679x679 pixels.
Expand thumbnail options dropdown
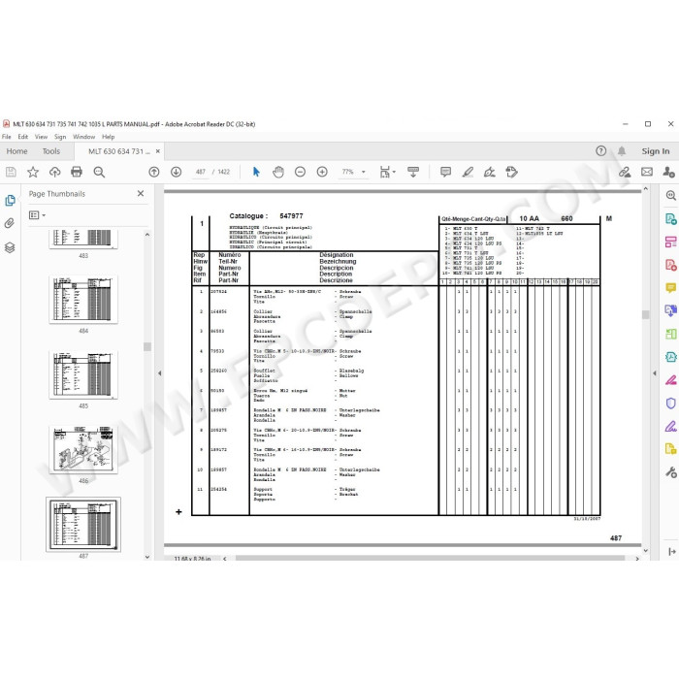coord(37,214)
